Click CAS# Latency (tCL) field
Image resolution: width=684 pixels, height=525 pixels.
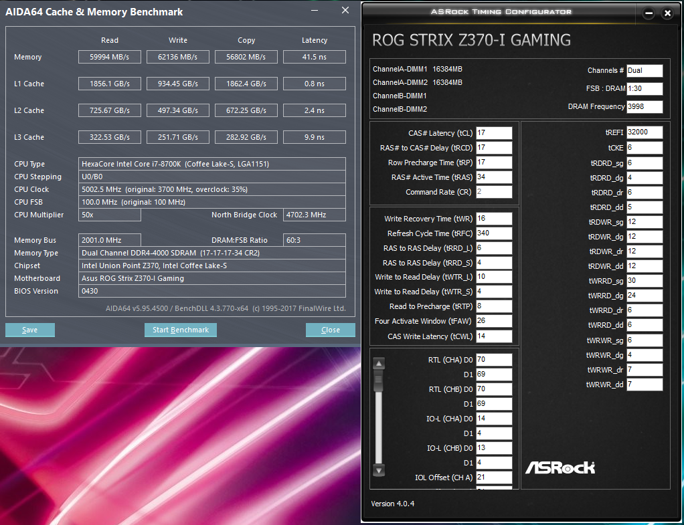coord(494,133)
